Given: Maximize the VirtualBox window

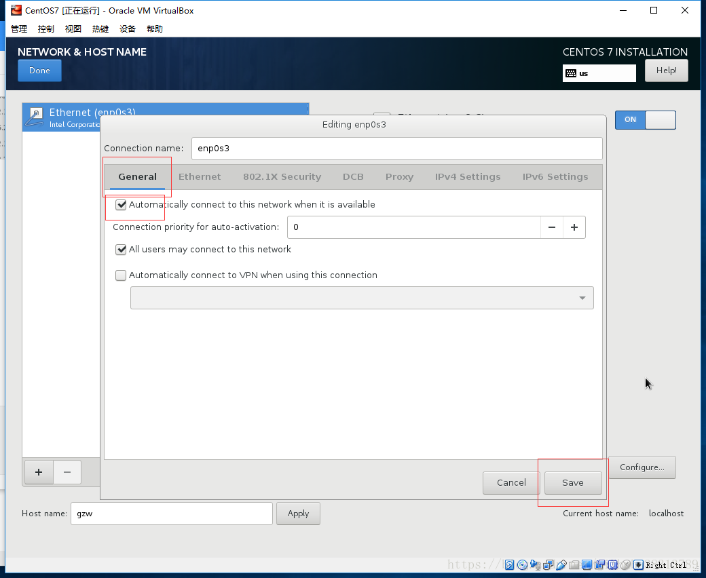Looking at the screenshot, I should coord(654,10).
